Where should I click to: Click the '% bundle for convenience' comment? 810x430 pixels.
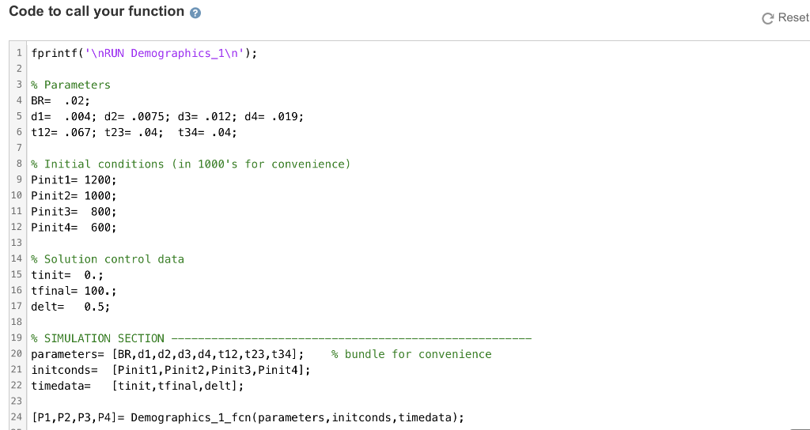411,354
